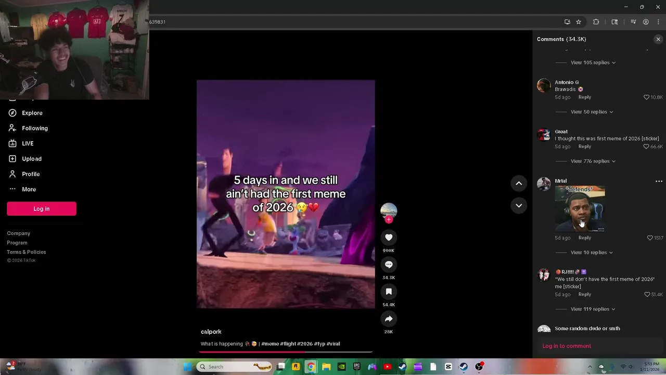Close the Comments panel

tap(658, 39)
